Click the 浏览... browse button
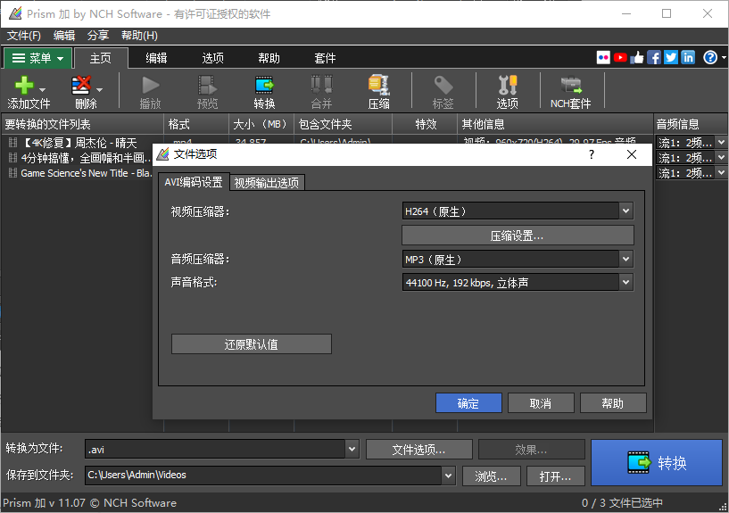This screenshot has width=729, height=513. pyautogui.click(x=492, y=476)
